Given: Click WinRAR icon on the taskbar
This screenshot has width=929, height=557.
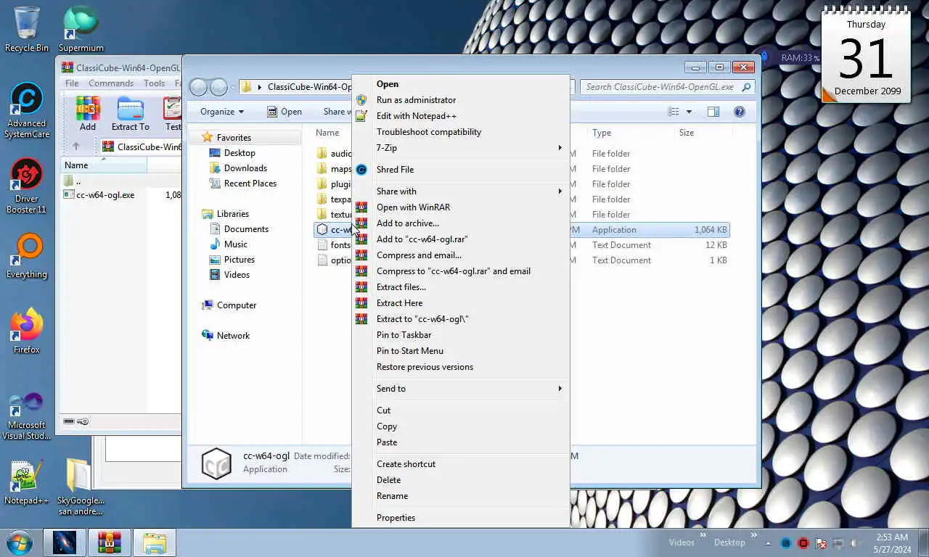Looking at the screenshot, I should click(x=110, y=542).
